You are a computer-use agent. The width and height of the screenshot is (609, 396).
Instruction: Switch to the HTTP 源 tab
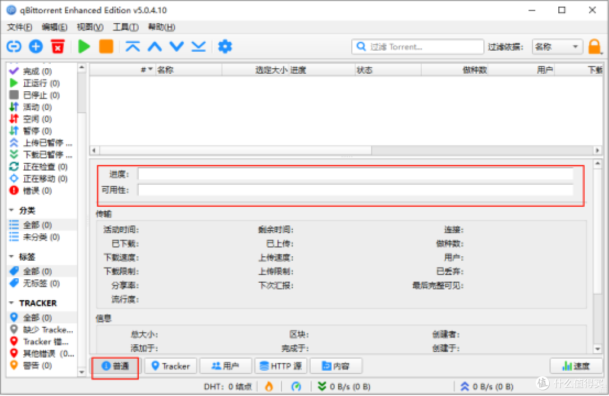[x=281, y=366]
